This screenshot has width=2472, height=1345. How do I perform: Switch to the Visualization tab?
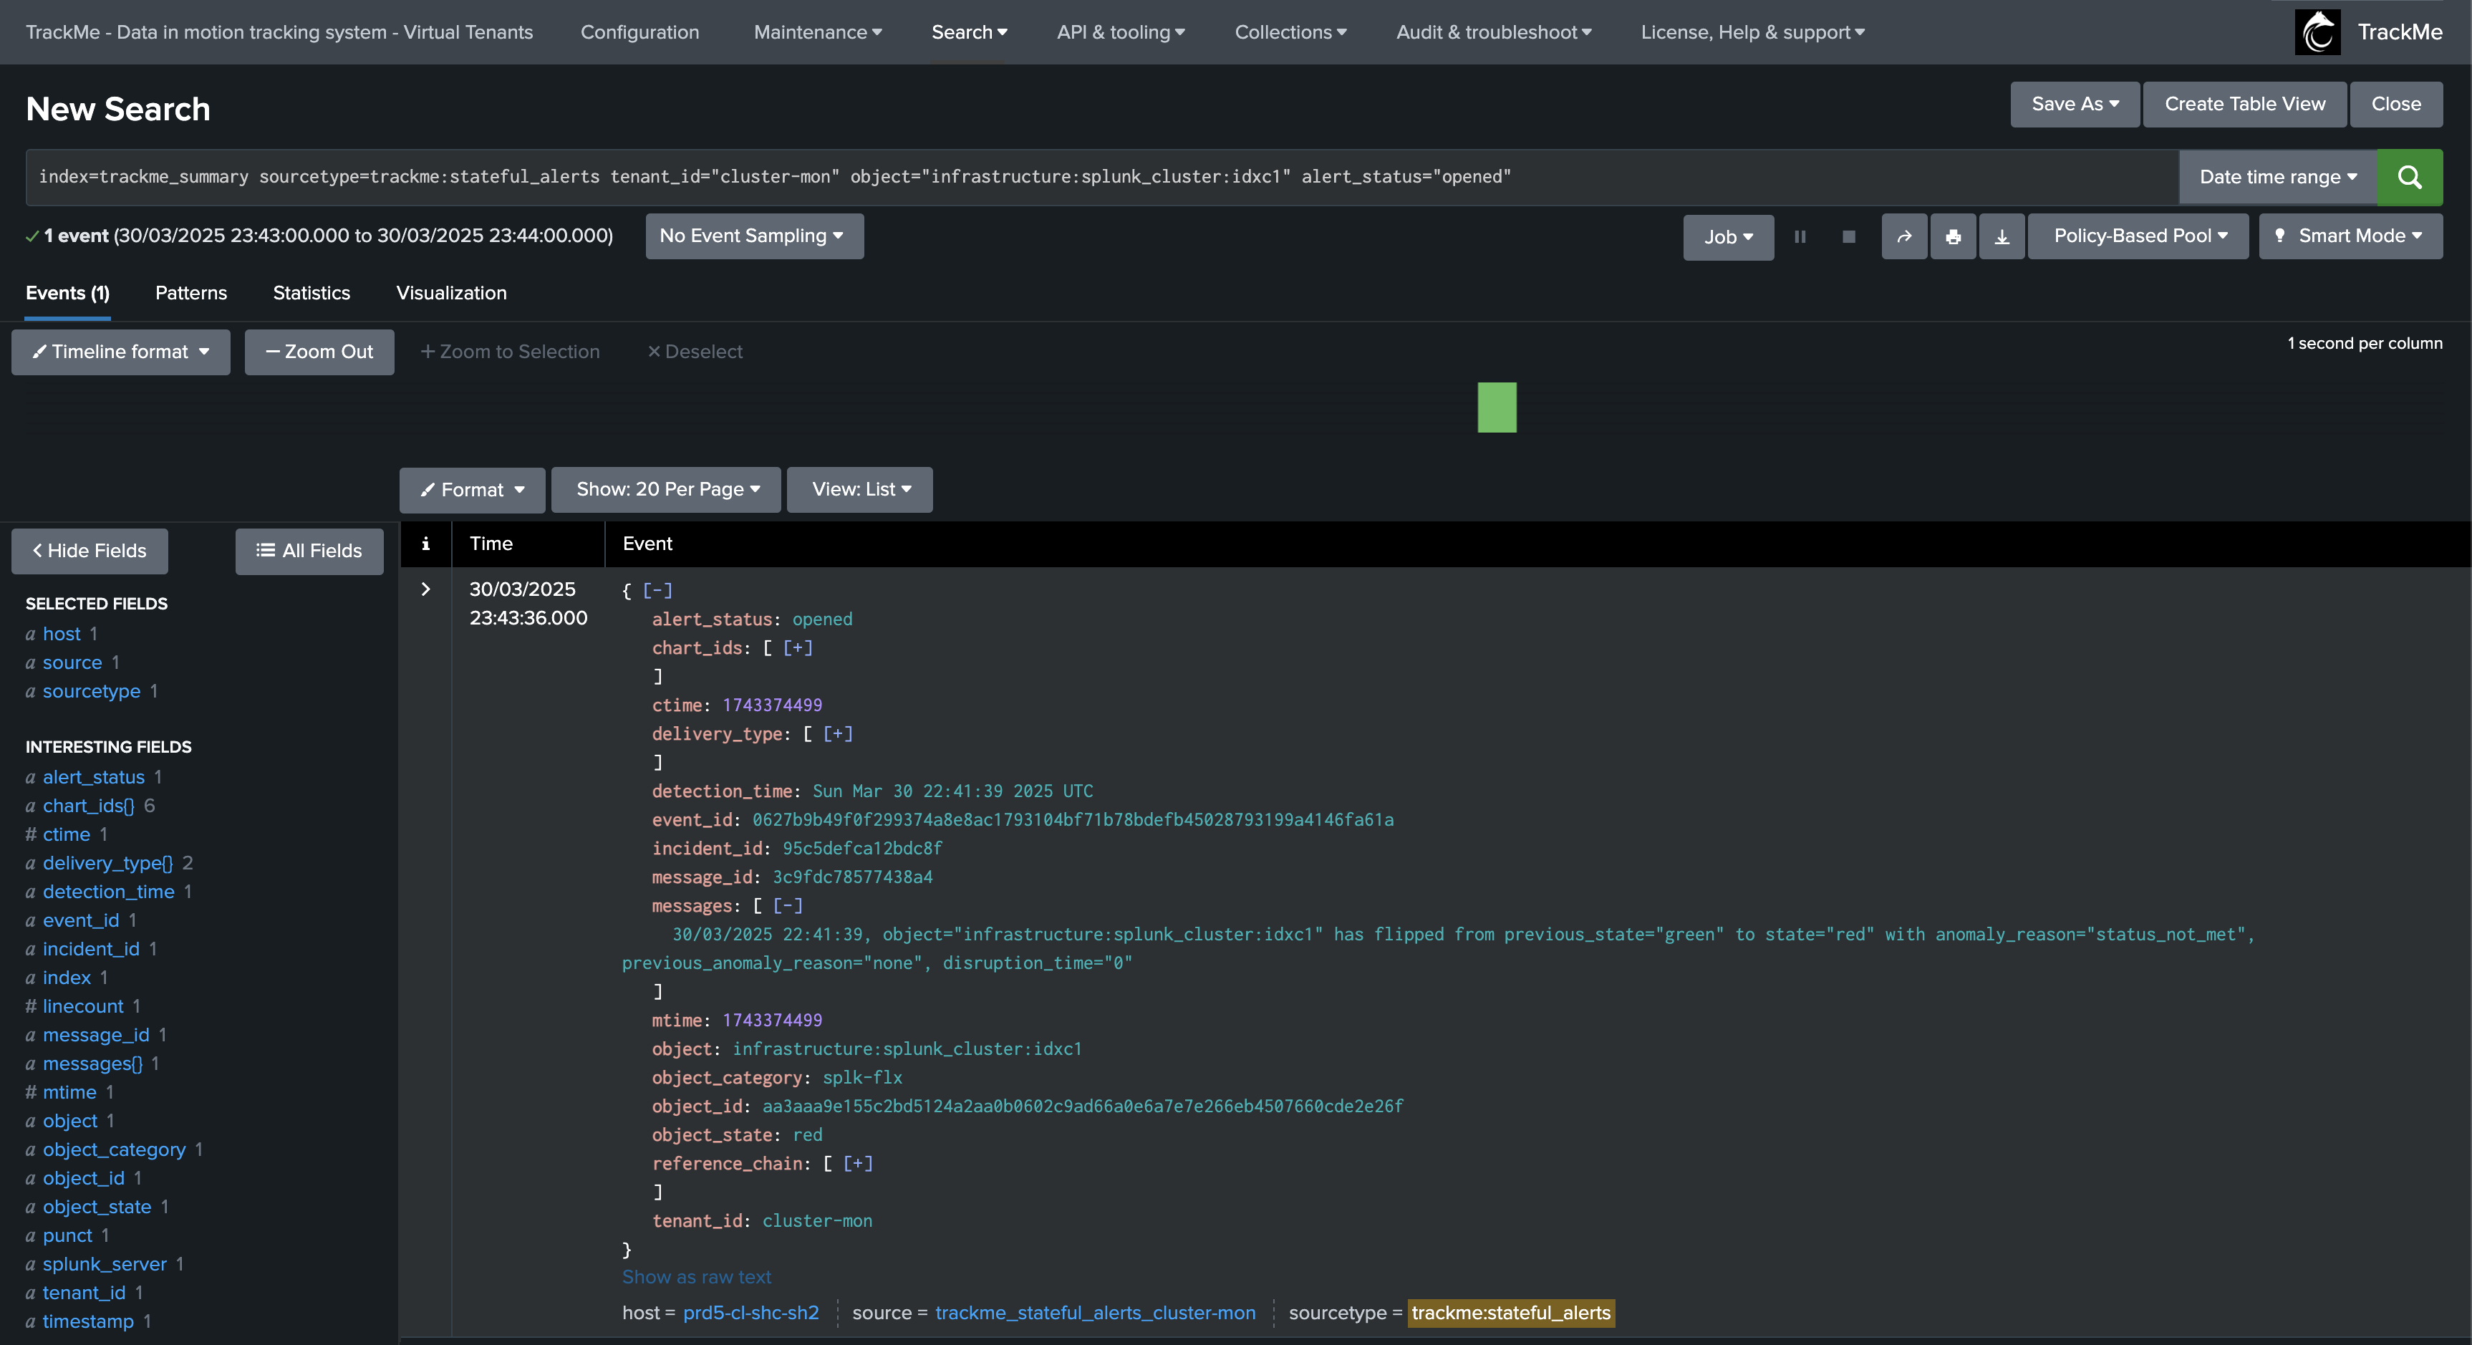click(451, 293)
